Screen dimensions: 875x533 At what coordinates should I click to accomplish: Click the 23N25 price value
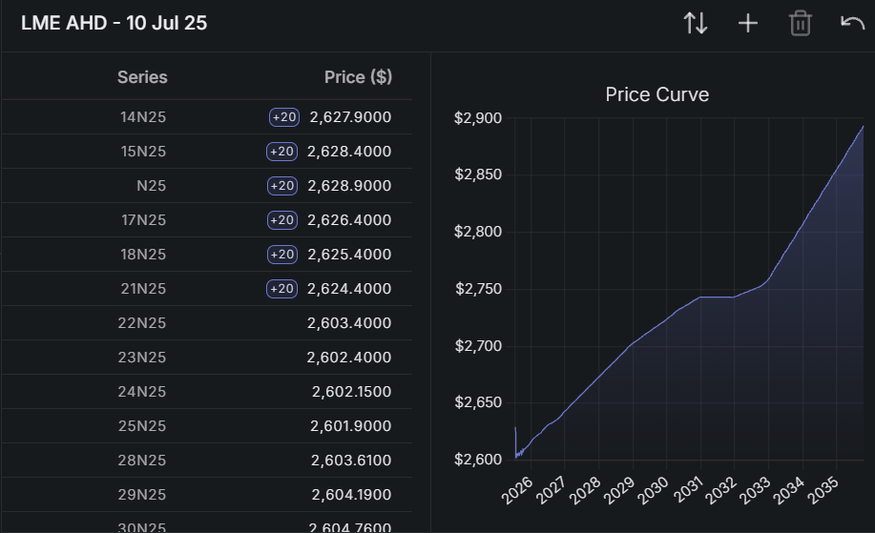coord(349,358)
